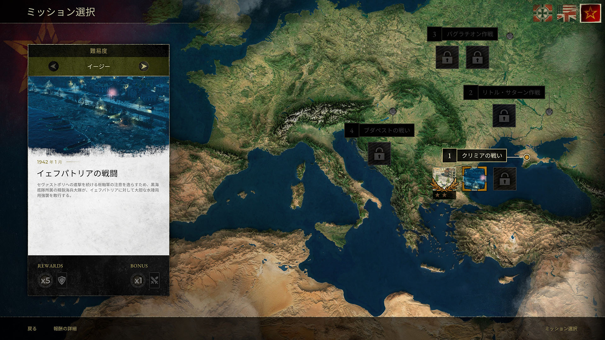The width and height of the screenshot is (605, 340).
Task: Click the shield reward icon under Rewards
Action: pyautogui.click(x=62, y=280)
